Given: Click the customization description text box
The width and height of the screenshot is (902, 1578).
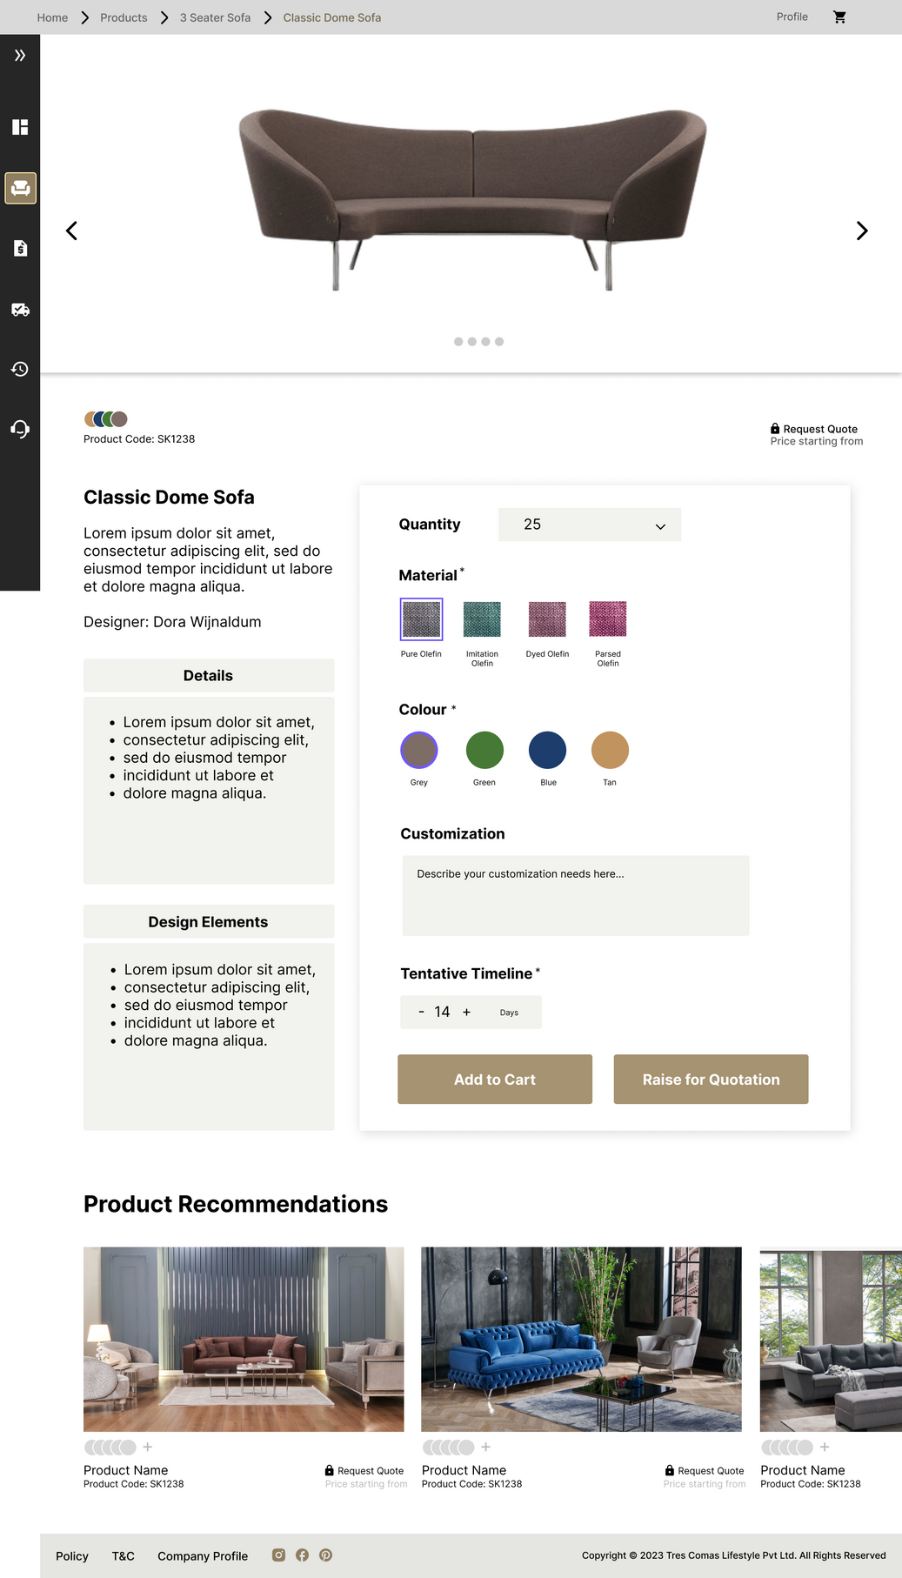Looking at the screenshot, I should coord(575,896).
